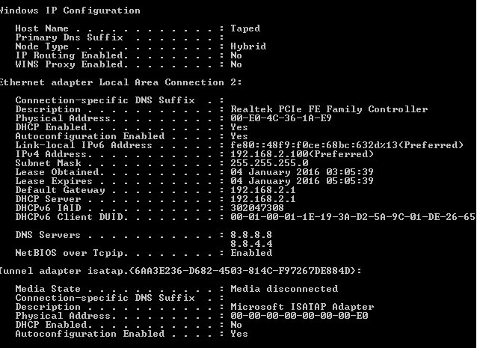Select the primary DNS server 8.8.8.8
Screen dimensions: 477x348
[x=251, y=235]
